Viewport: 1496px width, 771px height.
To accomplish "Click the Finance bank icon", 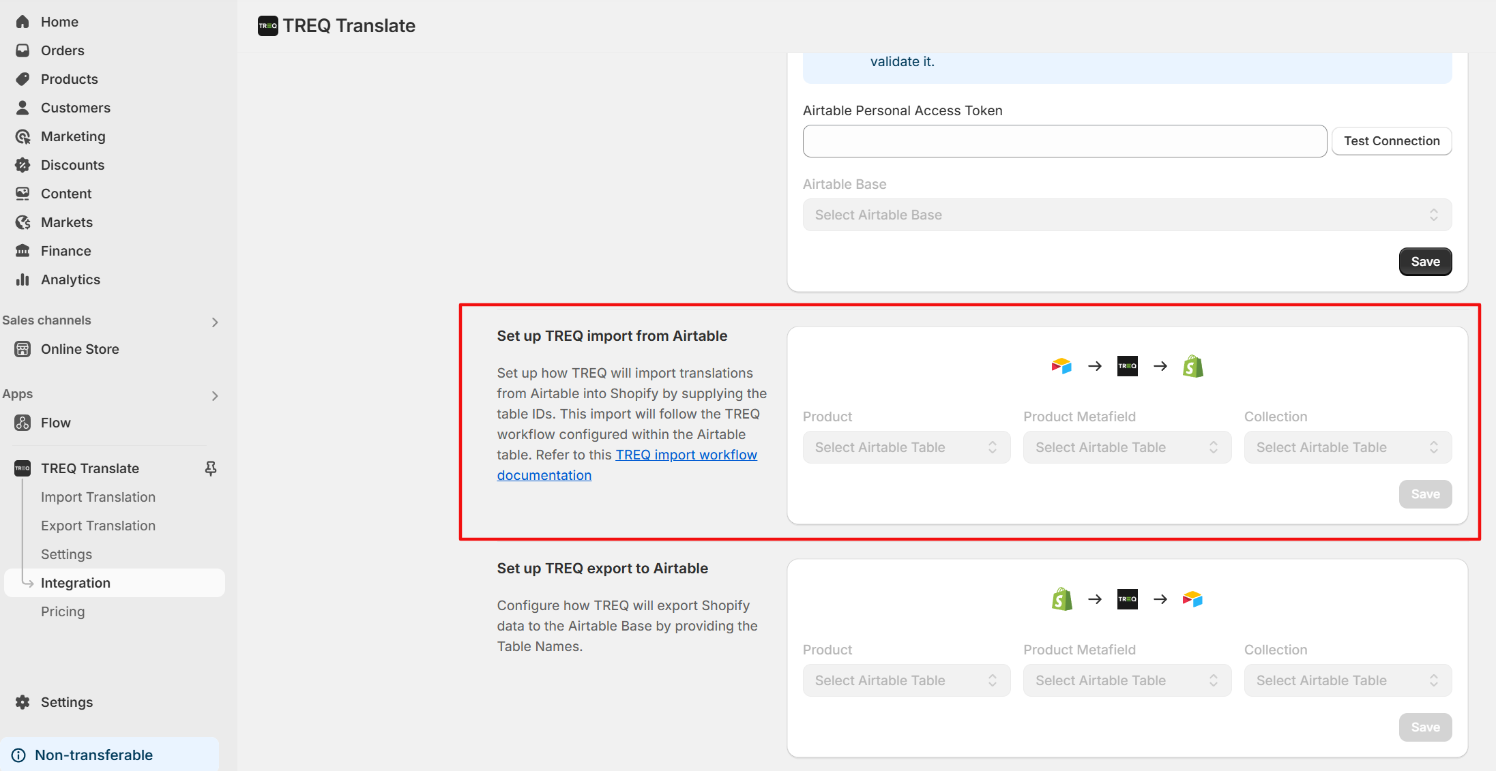I will pos(23,251).
